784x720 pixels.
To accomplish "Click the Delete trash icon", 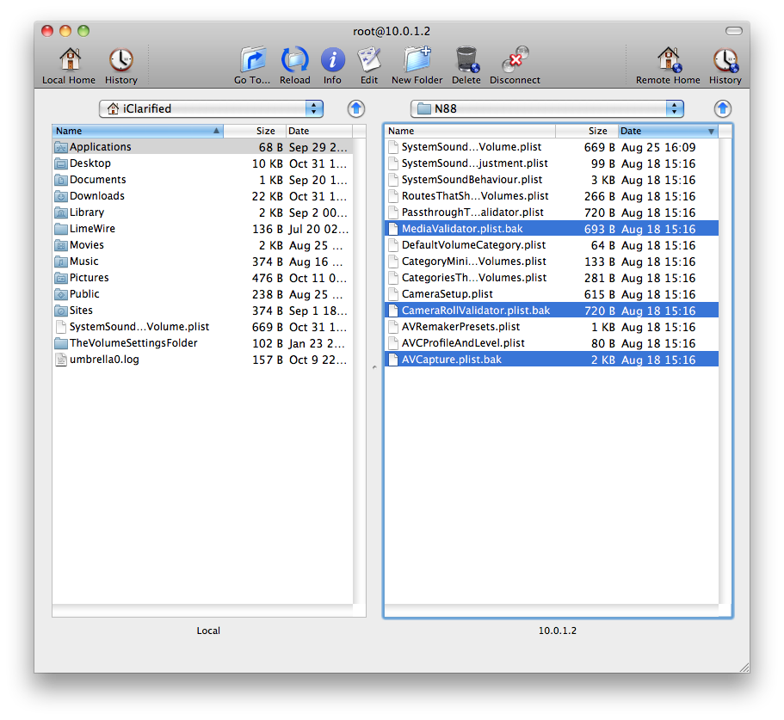I will [466, 60].
